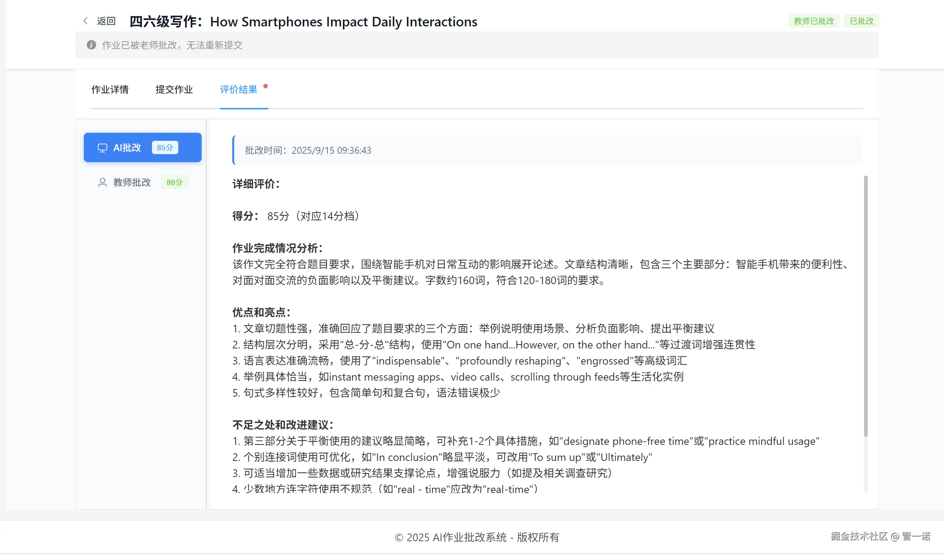Select the 评价结果 tab
The image size is (944, 555).
pyautogui.click(x=238, y=90)
